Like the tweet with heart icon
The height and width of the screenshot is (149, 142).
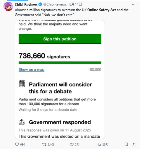pyautogui.click(x=72, y=145)
